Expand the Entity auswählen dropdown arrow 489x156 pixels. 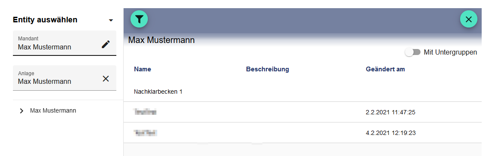coord(111,21)
